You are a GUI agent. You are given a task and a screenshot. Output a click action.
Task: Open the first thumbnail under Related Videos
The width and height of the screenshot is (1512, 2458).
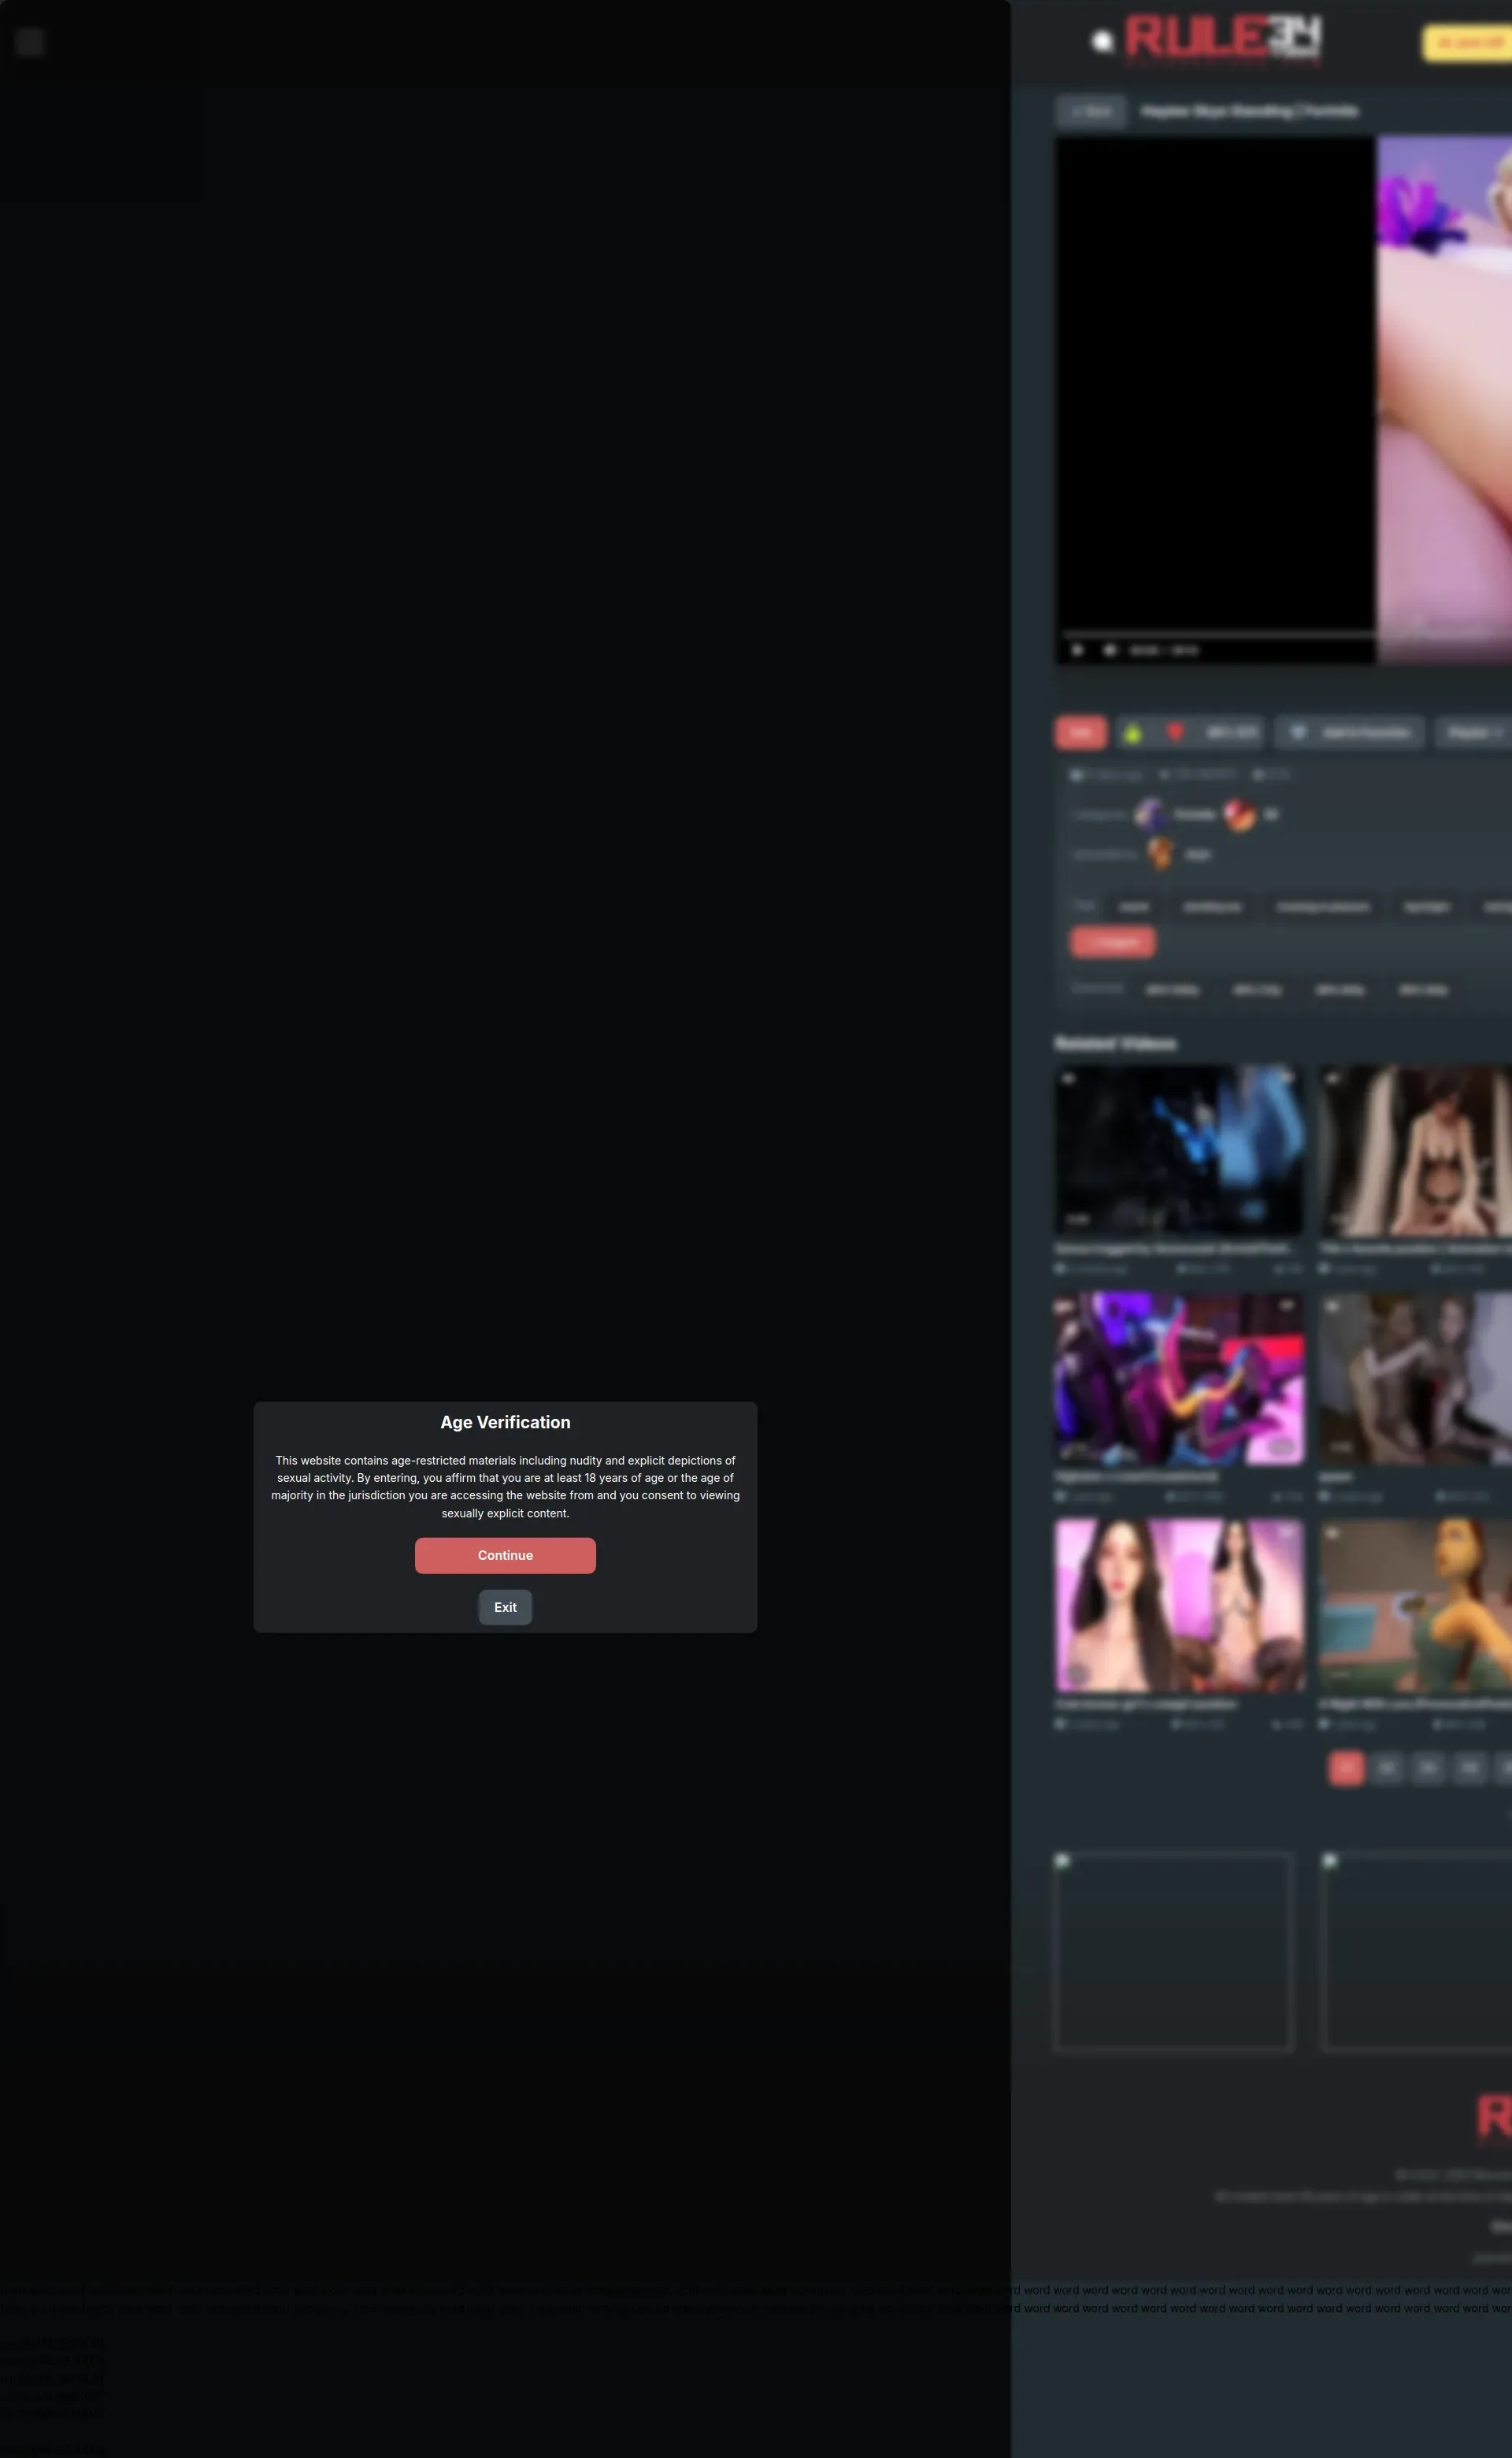click(1179, 1150)
